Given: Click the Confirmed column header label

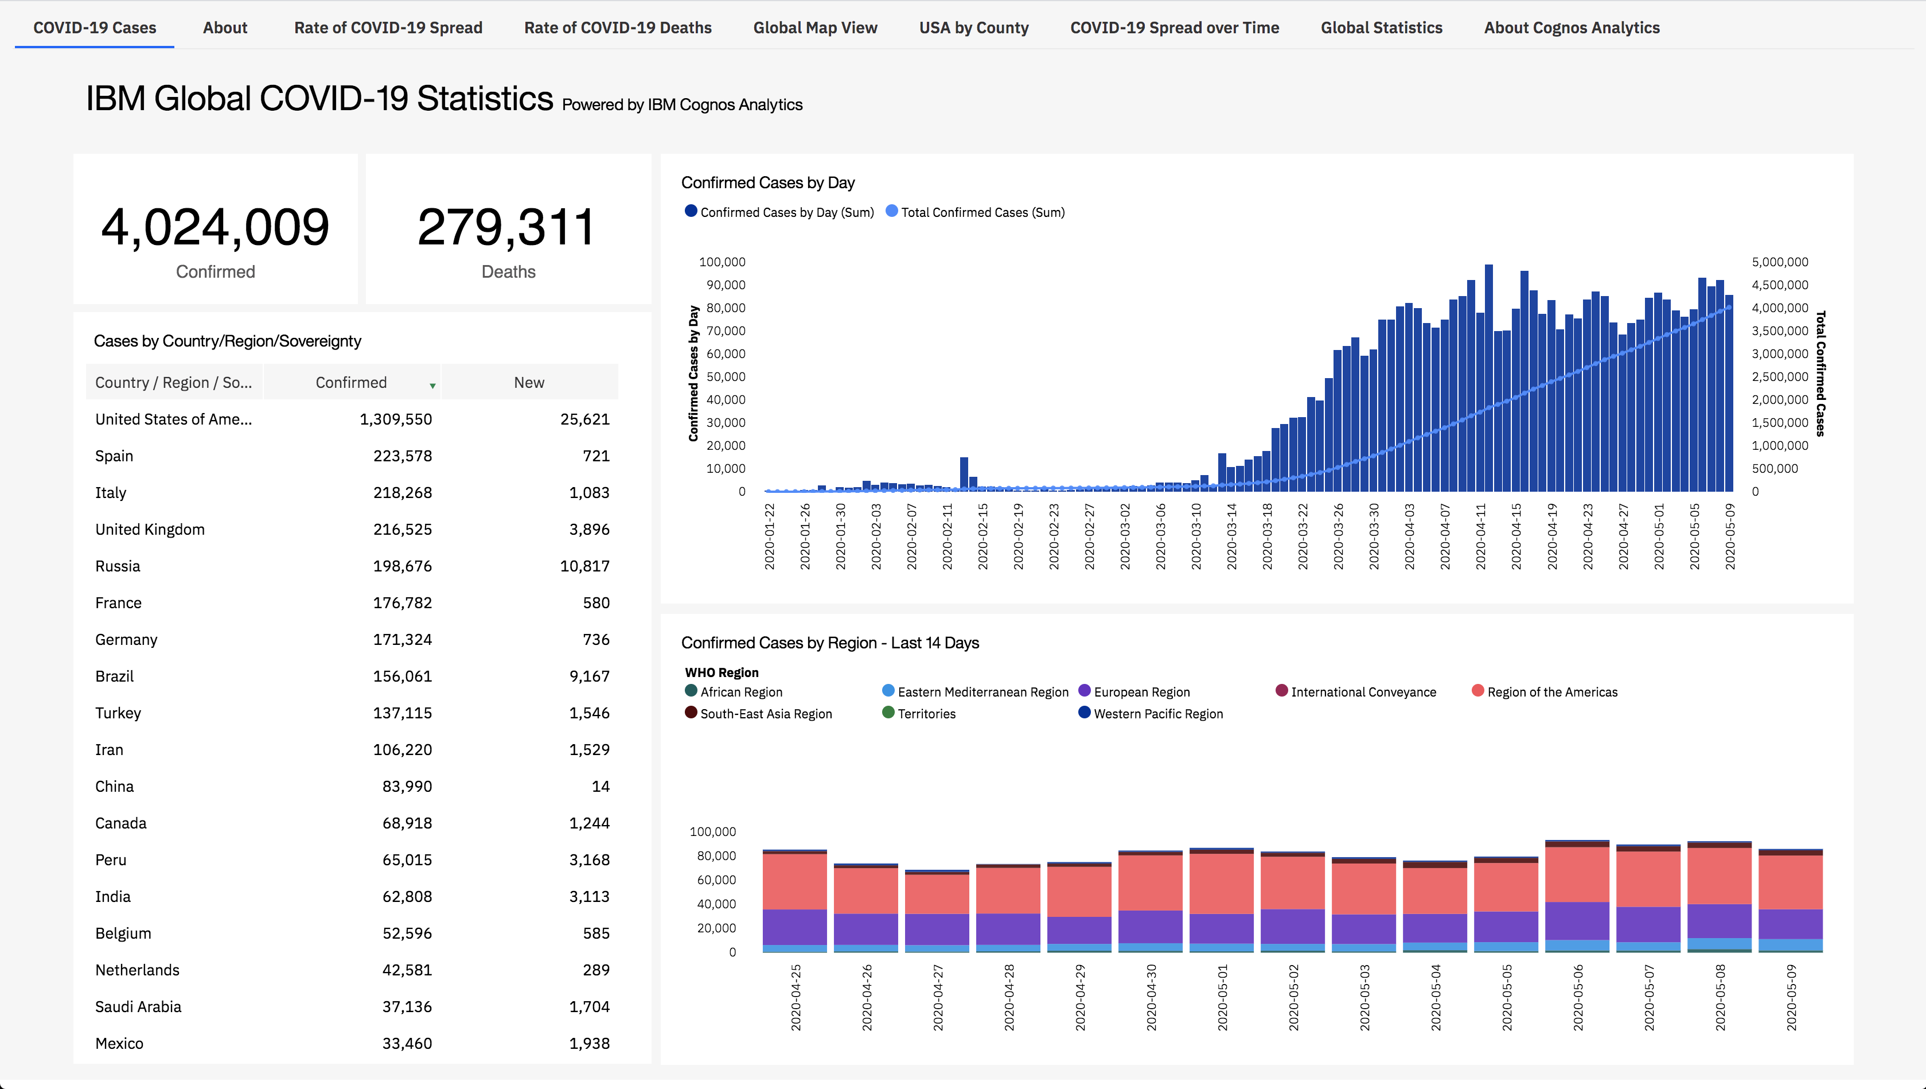Looking at the screenshot, I should 350,382.
